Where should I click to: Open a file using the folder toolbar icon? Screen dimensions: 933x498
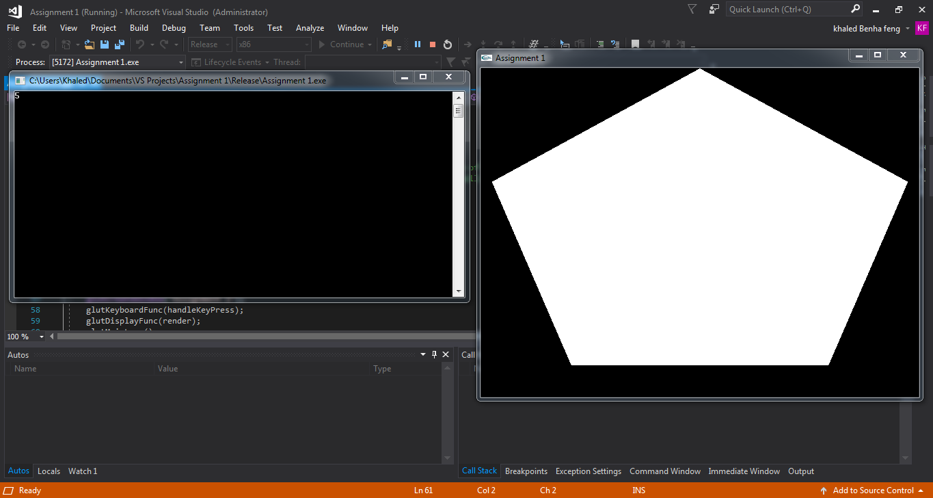pos(89,44)
